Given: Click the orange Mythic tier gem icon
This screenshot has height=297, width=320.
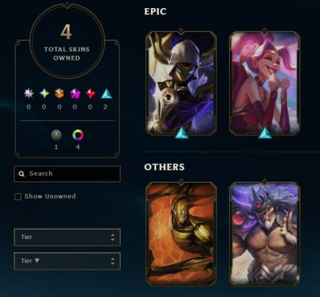Looking at the screenshot, I should click(x=59, y=94).
